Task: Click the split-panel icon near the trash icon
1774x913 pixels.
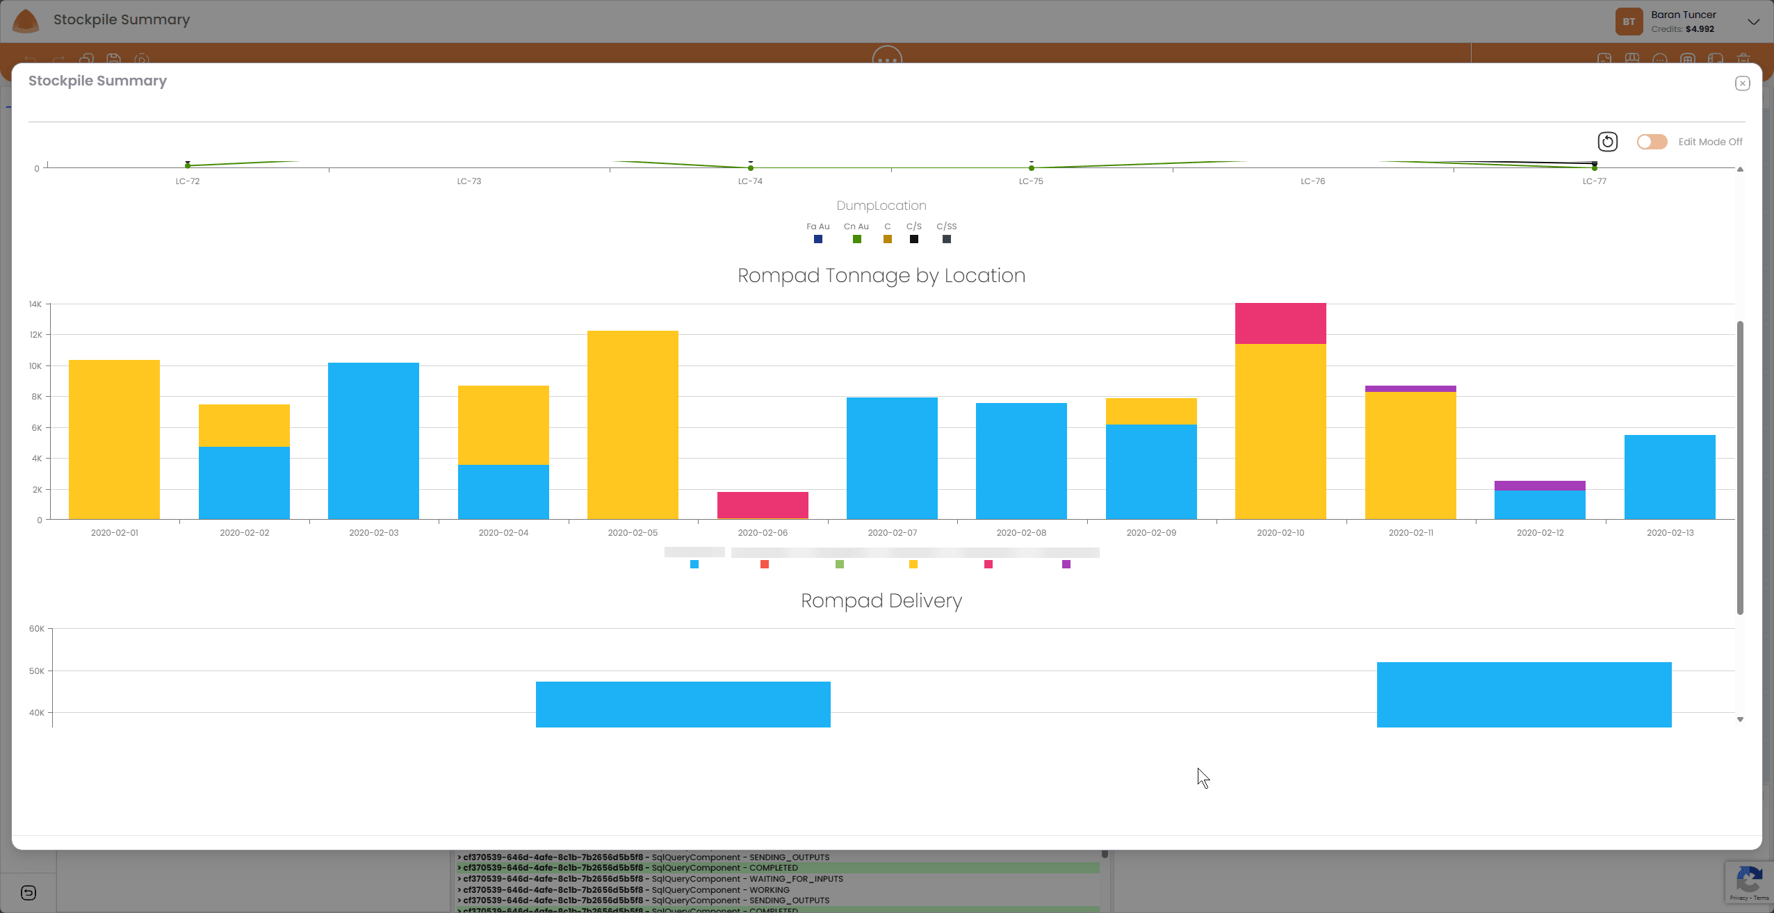Action: 1716,59
